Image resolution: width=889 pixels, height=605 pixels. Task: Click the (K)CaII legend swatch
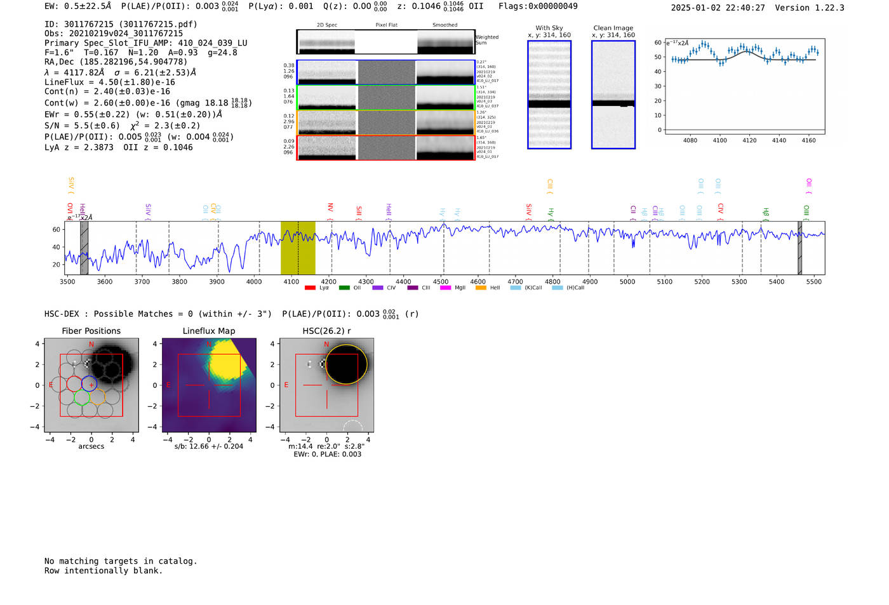coord(516,288)
